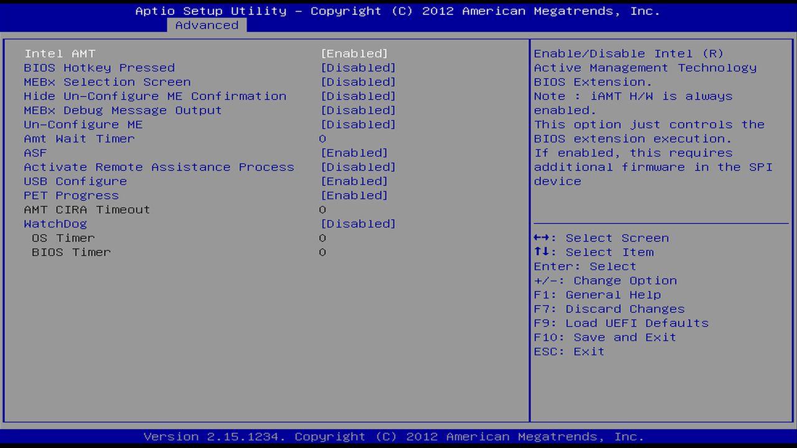
Task: Select the AMT CIRA Timeout label
Action: [87, 210]
